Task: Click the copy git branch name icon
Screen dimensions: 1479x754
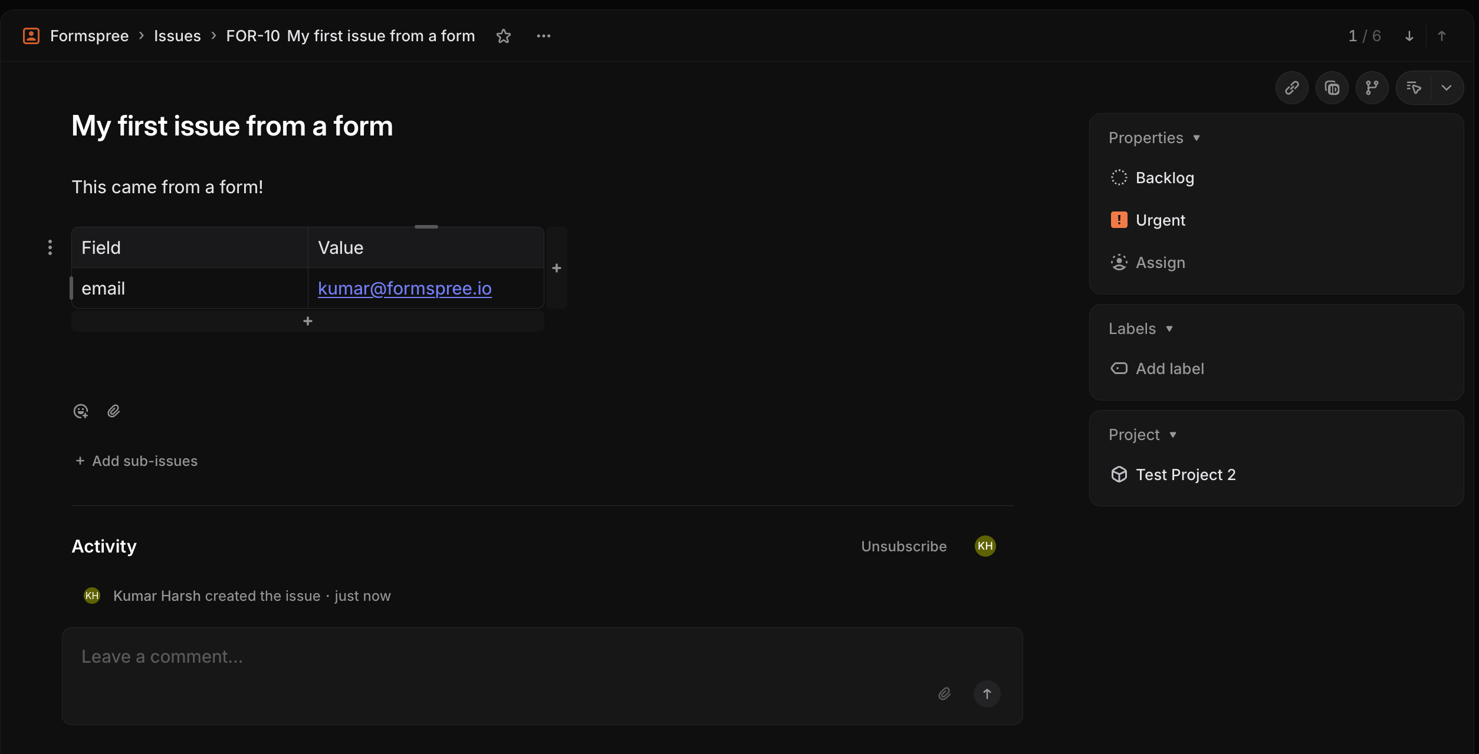Action: (x=1372, y=88)
